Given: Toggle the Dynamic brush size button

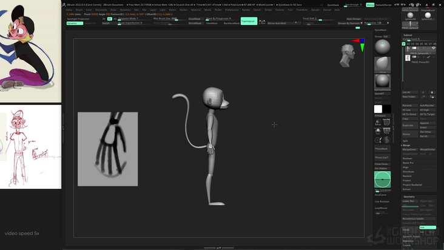Looking at the screenshot, I should (75, 23).
